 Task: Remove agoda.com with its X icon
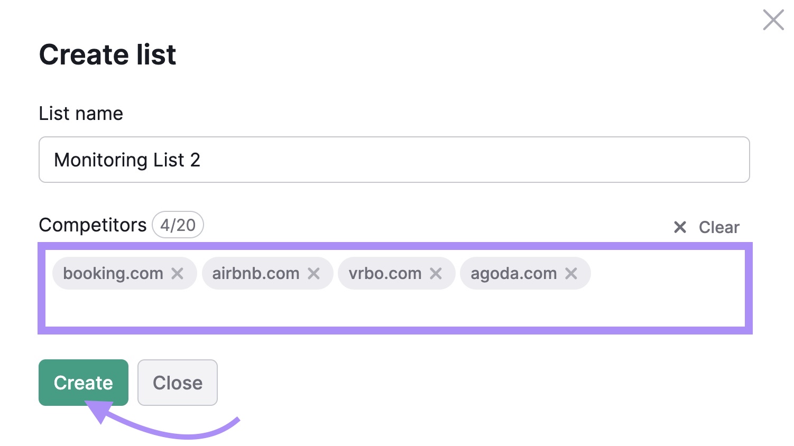pos(571,273)
